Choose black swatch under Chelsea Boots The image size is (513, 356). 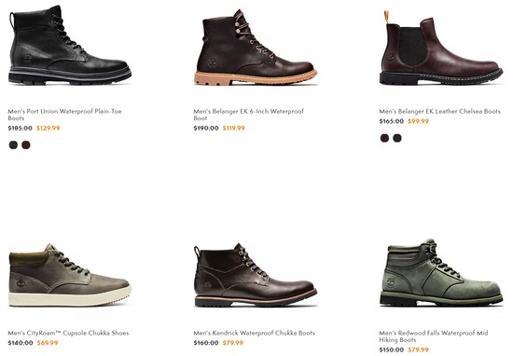tap(397, 138)
